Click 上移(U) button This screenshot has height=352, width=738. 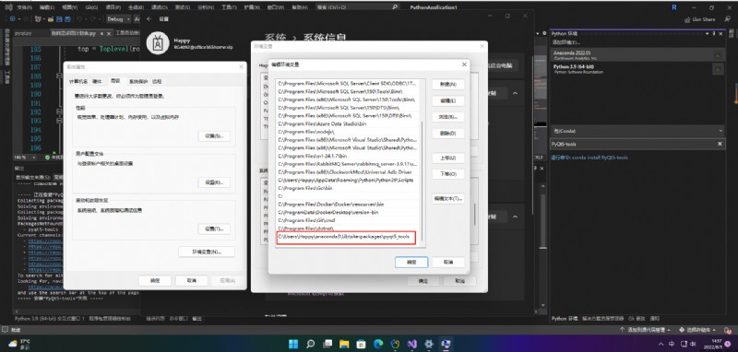click(448, 158)
